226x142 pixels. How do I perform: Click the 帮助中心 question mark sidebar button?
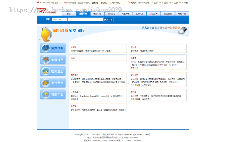coord(53,94)
